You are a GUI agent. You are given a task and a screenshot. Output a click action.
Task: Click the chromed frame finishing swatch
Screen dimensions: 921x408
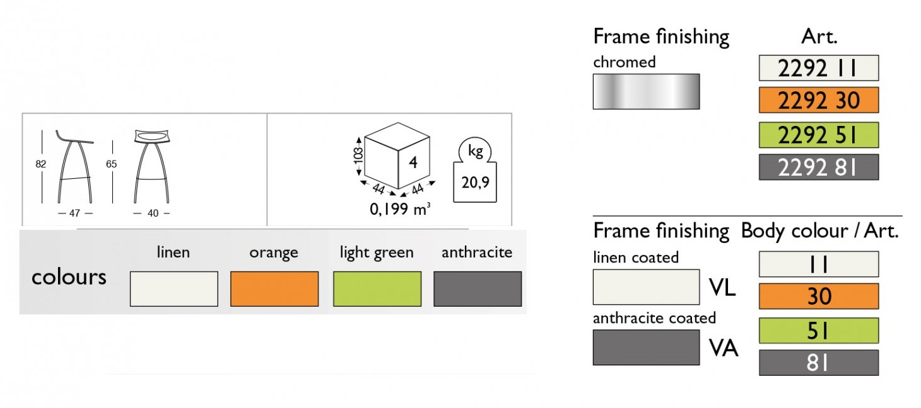[646, 91]
